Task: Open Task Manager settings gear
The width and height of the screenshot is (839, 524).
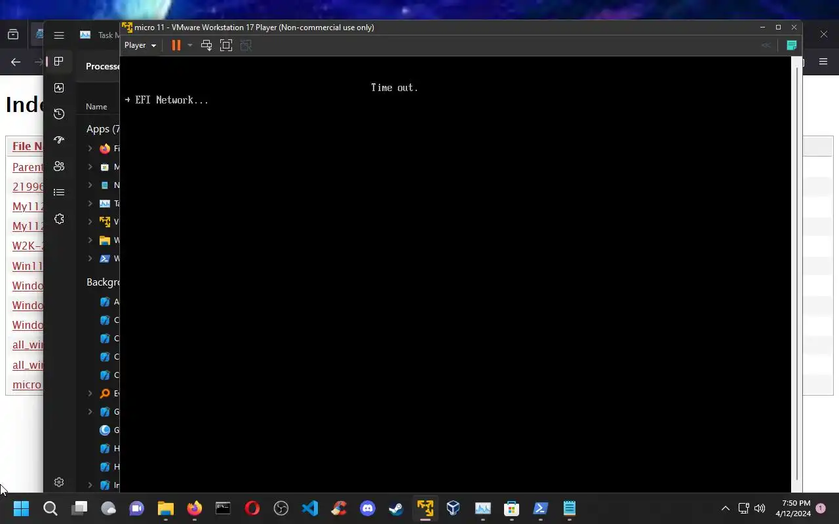Action: pyautogui.click(x=59, y=482)
